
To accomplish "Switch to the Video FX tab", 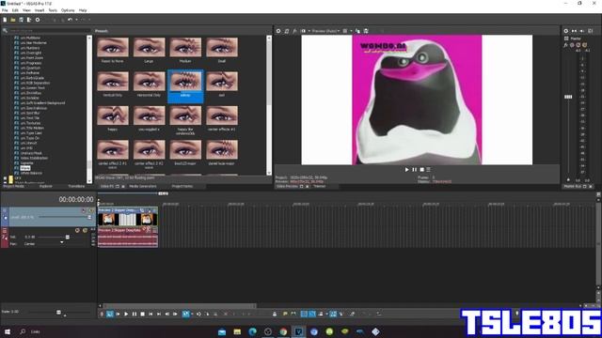I will [107, 186].
